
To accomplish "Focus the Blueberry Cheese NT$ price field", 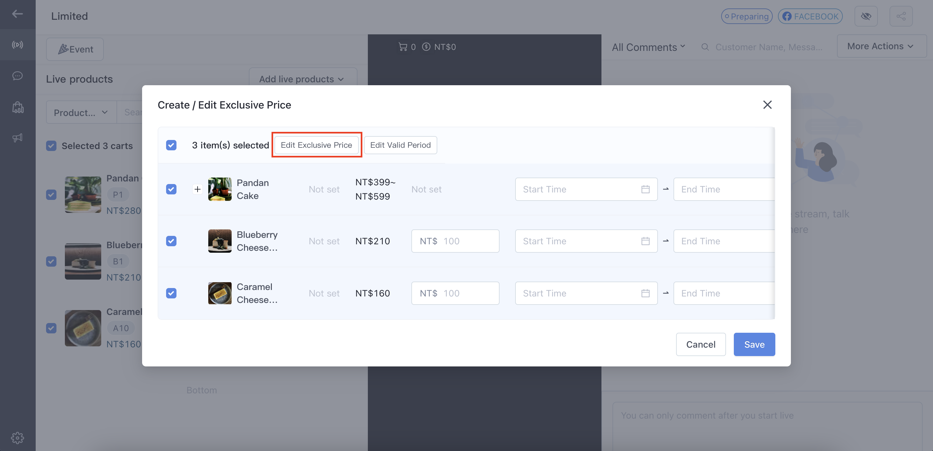I will (x=455, y=241).
